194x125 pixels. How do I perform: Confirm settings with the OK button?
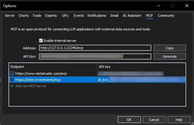click(129, 120)
